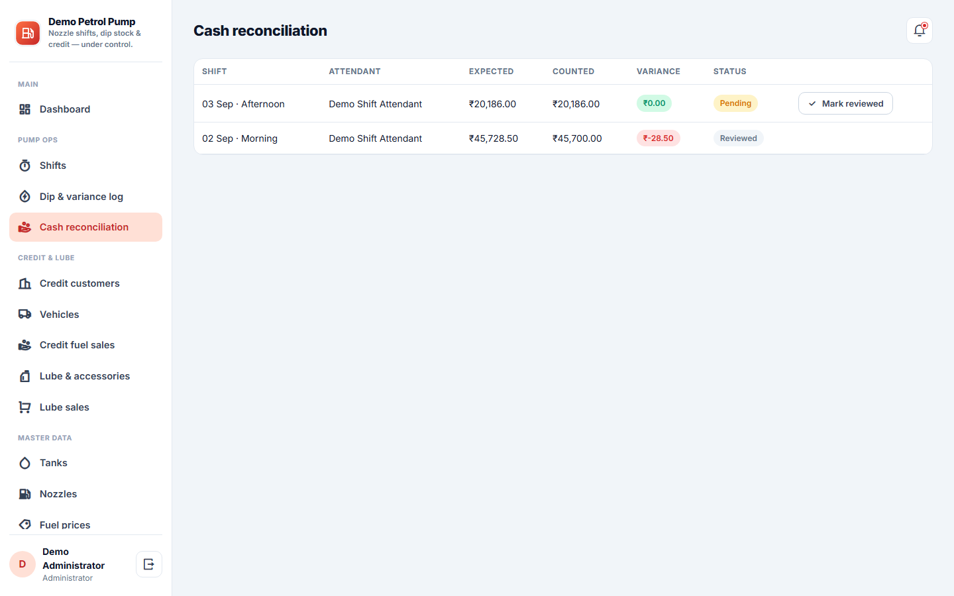Click the ₹-28.50 variance badge
This screenshot has height=596, width=954.
(x=658, y=138)
